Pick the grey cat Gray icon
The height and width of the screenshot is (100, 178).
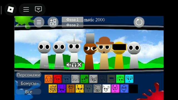coord(93,79)
